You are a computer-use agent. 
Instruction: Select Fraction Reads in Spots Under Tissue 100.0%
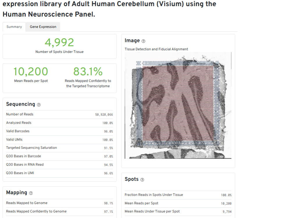click(x=226, y=195)
